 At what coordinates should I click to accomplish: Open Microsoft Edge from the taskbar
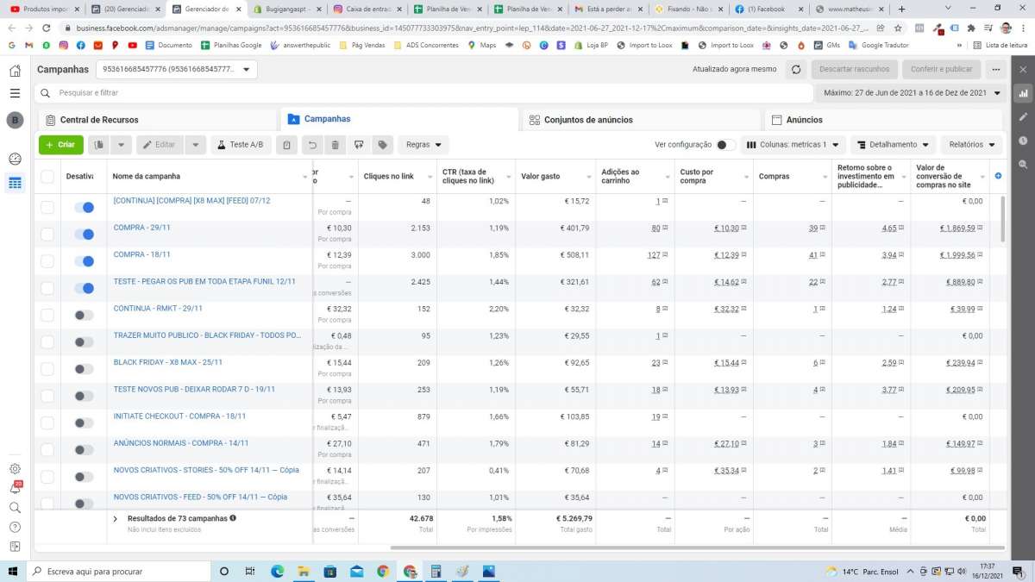tap(278, 571)
